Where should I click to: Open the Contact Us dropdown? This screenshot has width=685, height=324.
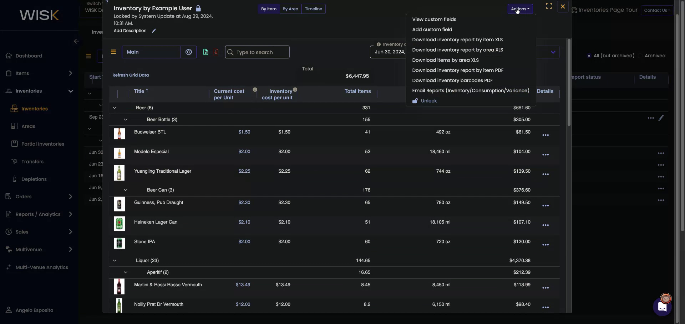coord(657,10)
